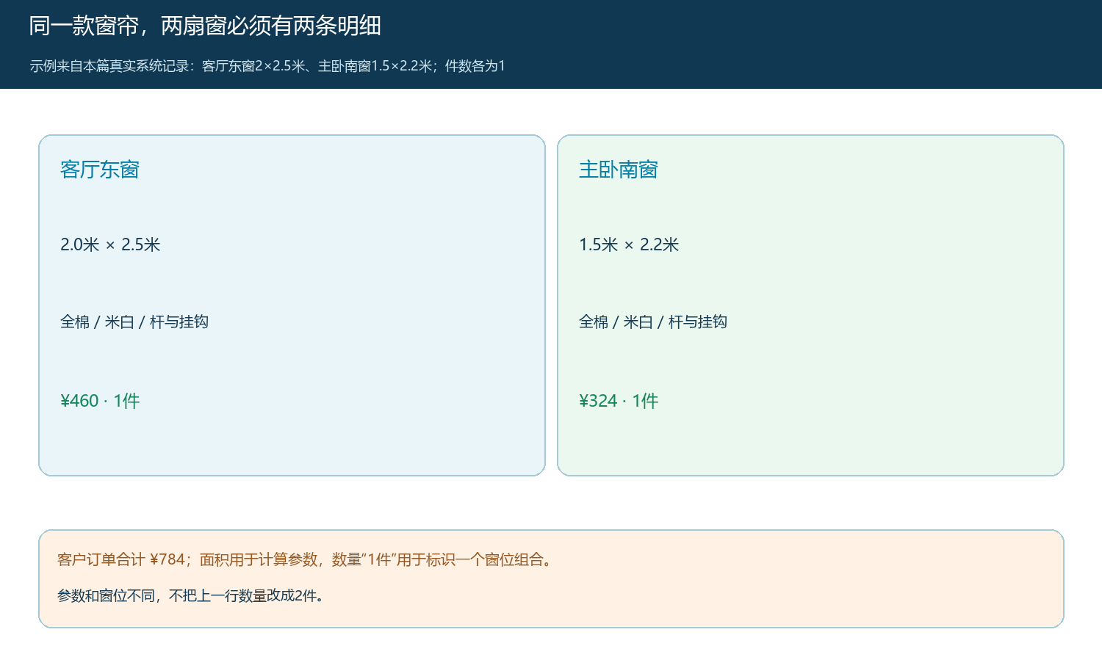The height and width of the screenshot is (646, 1102).
Task: Click the subtitle 示例来自本篇真实系统记录
Action: click(x=267, y=66)
